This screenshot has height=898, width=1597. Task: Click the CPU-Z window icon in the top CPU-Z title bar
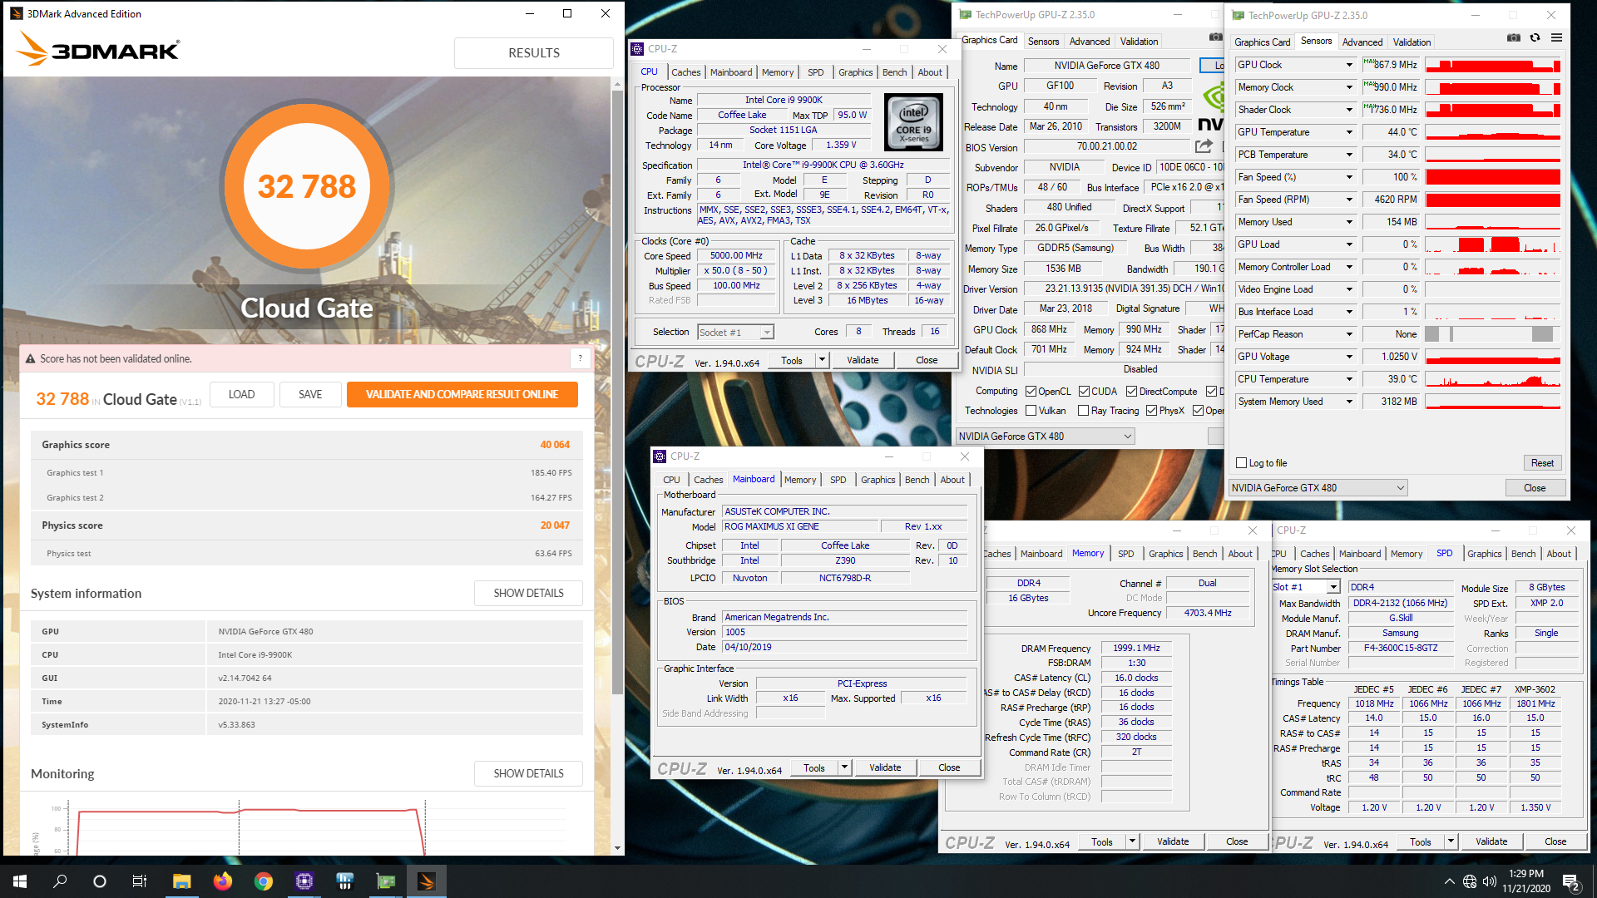click(x=637, y=49)
